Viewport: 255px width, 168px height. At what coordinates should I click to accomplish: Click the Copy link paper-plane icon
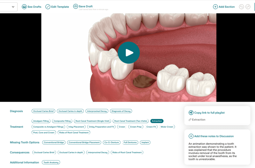191,113
